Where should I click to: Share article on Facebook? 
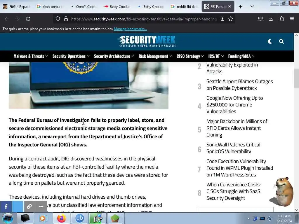pos(6,206)
